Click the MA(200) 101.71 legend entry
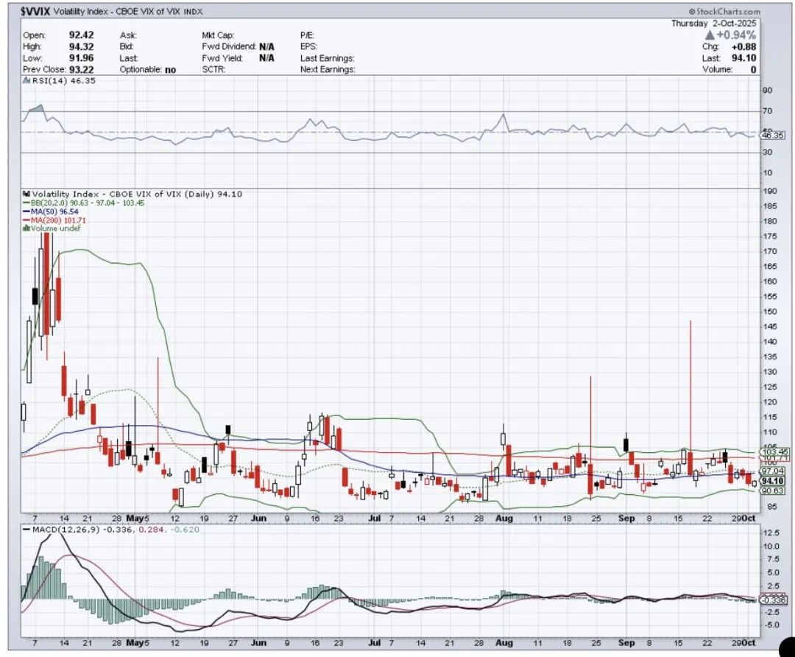 pos(54,220)
